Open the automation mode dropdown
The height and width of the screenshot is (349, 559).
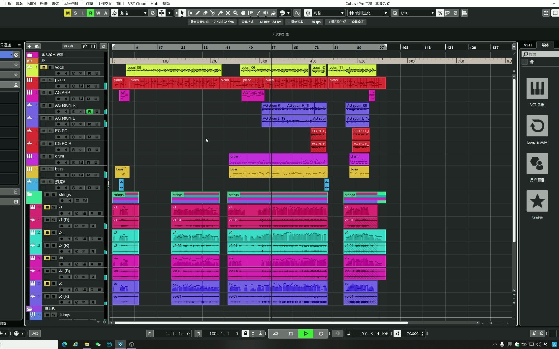(134, 13)
